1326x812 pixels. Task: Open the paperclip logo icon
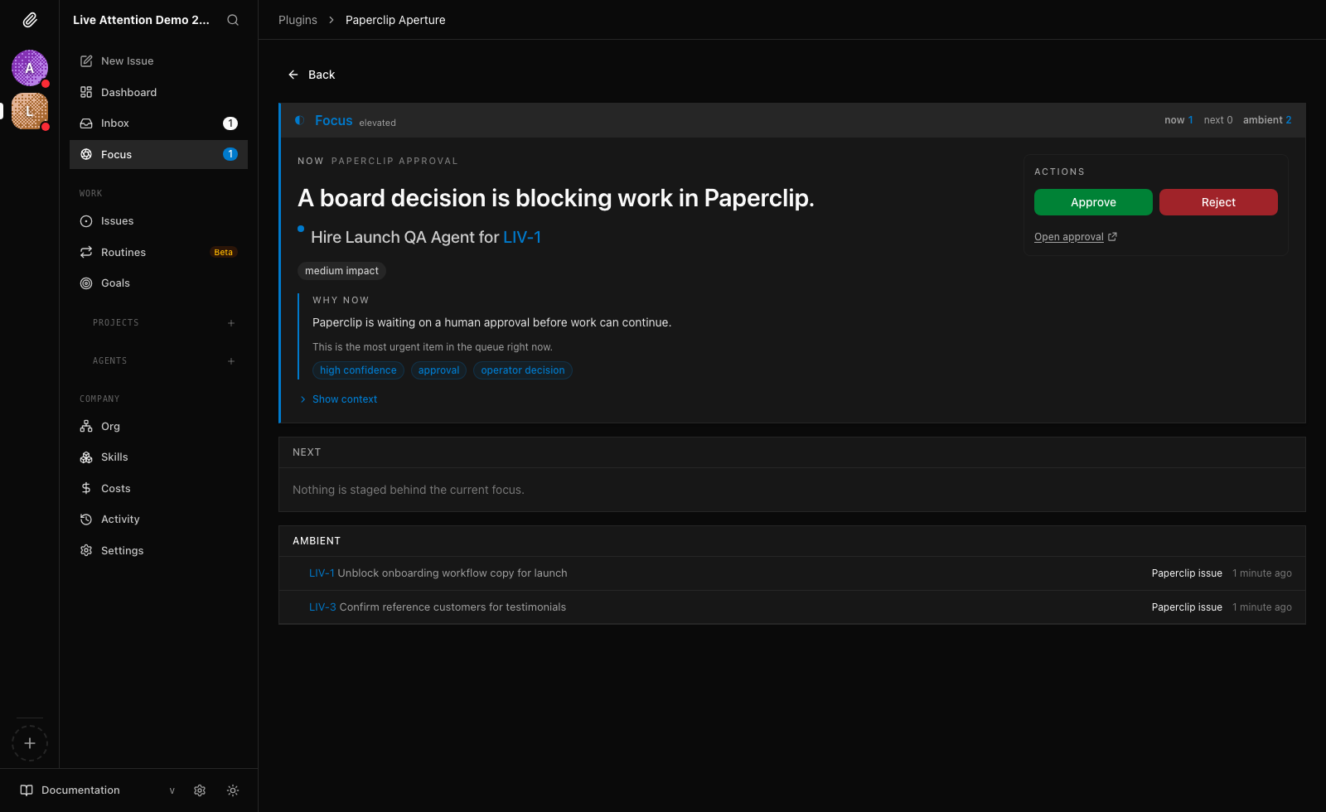coord(30,20)
